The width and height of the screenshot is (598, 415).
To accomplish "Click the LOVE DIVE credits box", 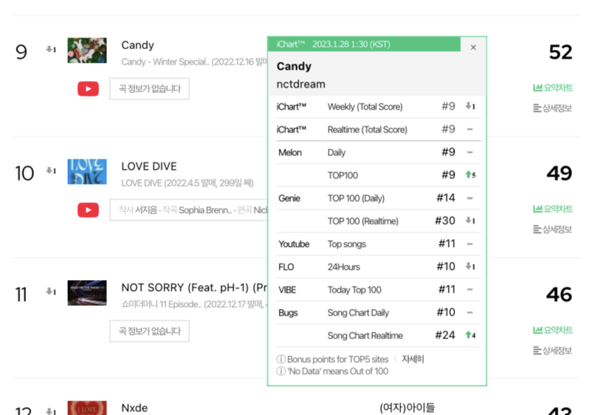I will pyautogui.click(x=188, y=210).
